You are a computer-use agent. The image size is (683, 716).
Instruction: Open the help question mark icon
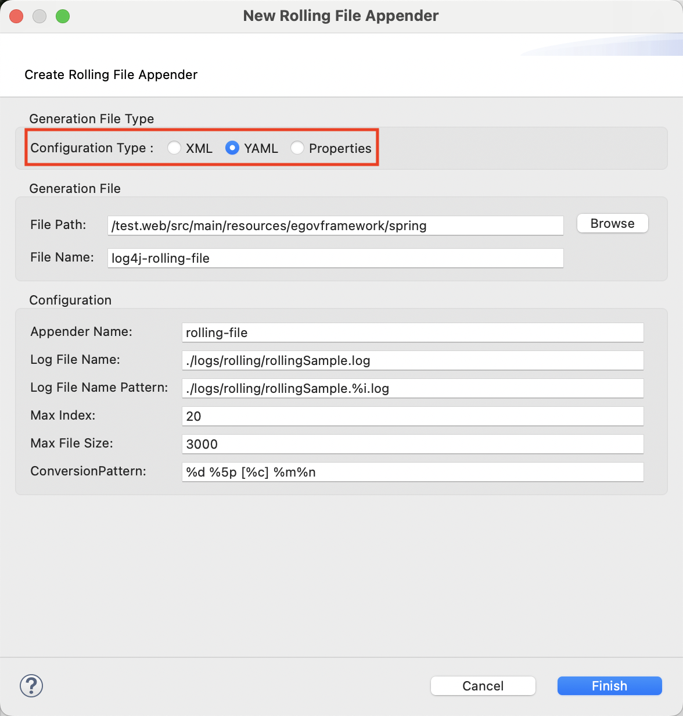coord(31,686)
